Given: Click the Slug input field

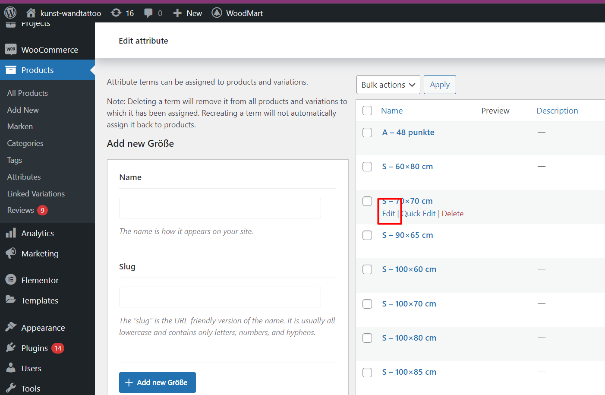Looking at the screenshot, I should pos(220,297).
